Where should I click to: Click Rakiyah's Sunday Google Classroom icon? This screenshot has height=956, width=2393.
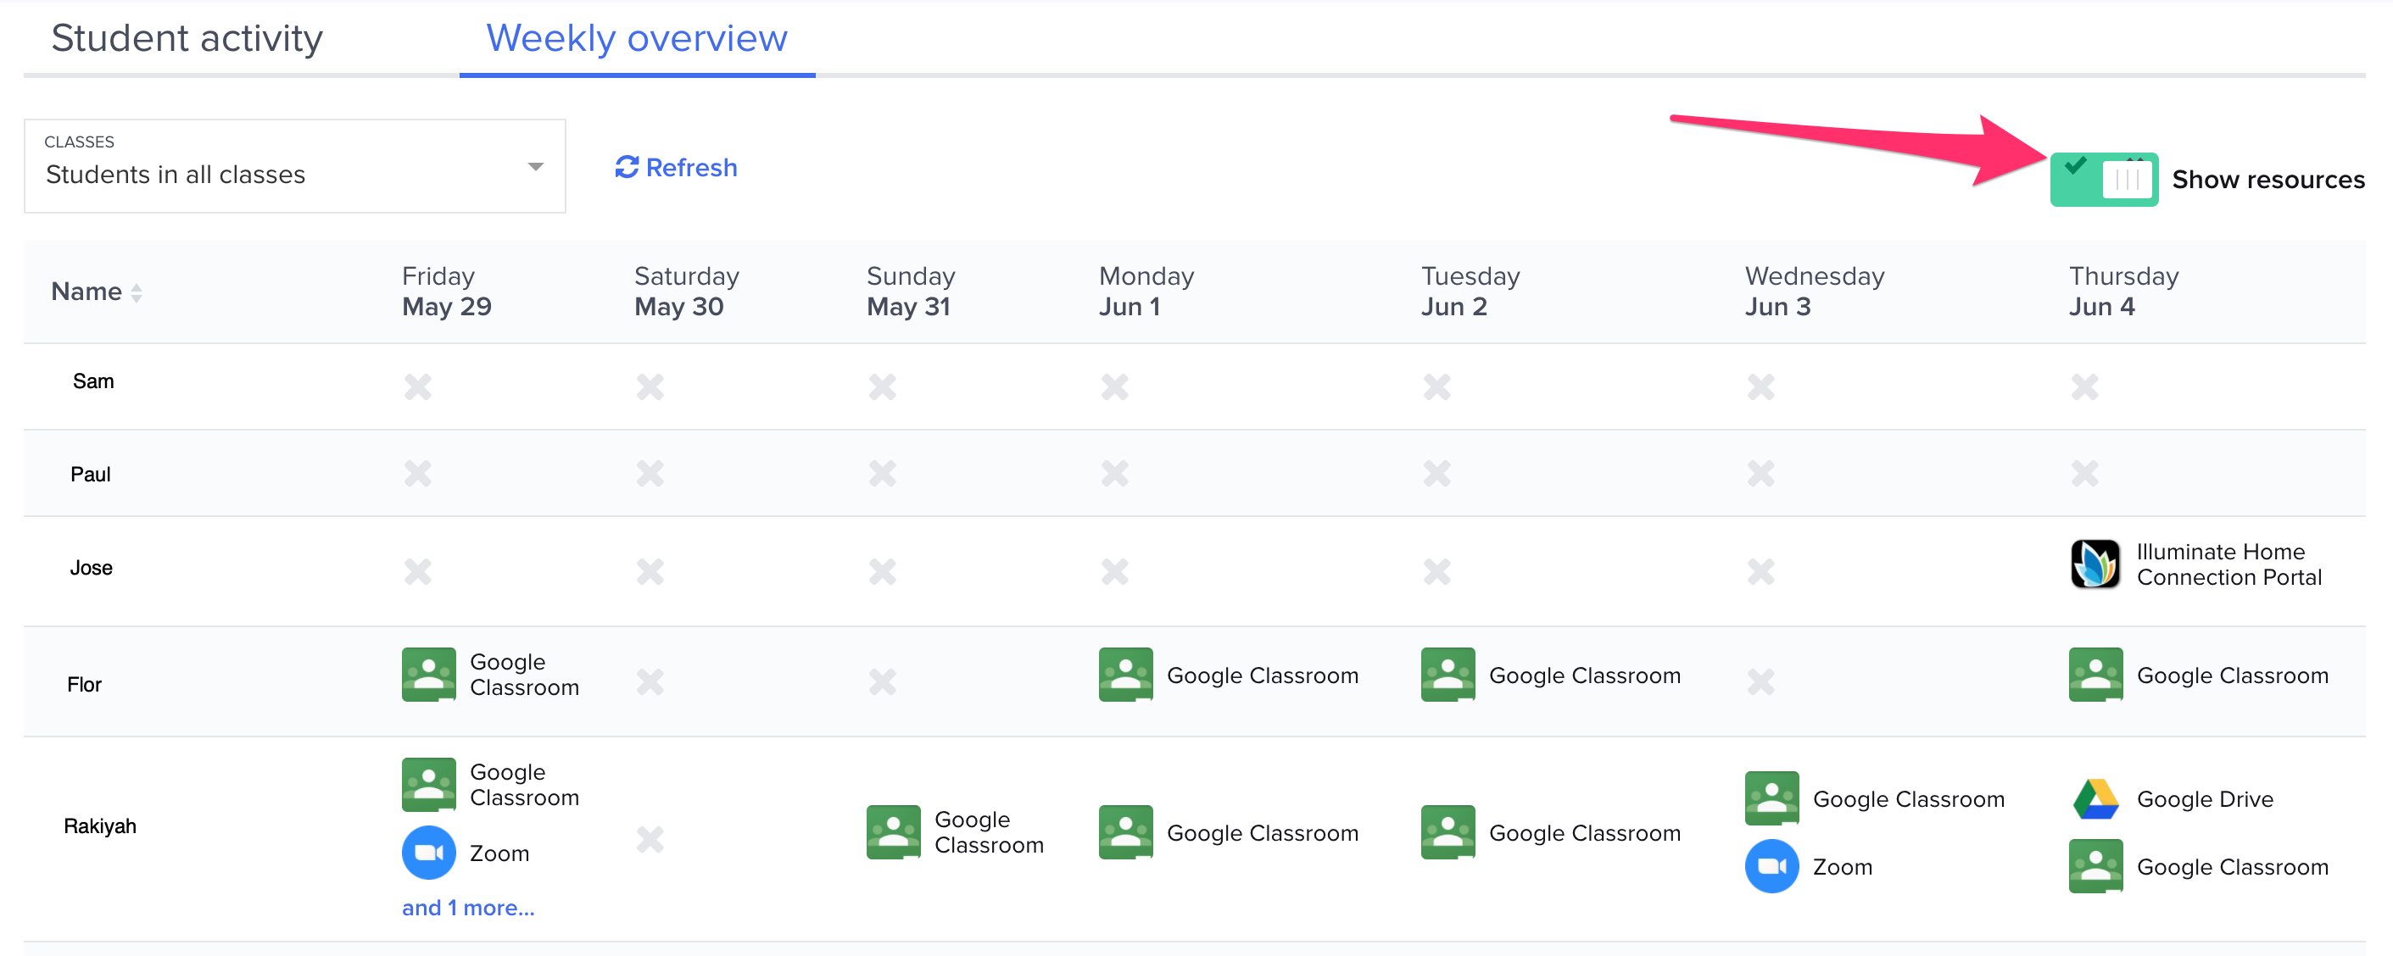893,832
